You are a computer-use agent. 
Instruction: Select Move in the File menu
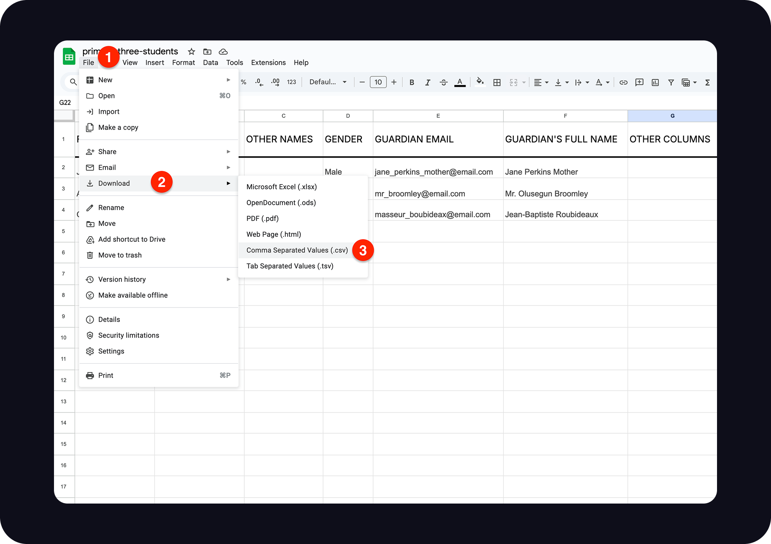pyautogui.click(x=159, y=223)
